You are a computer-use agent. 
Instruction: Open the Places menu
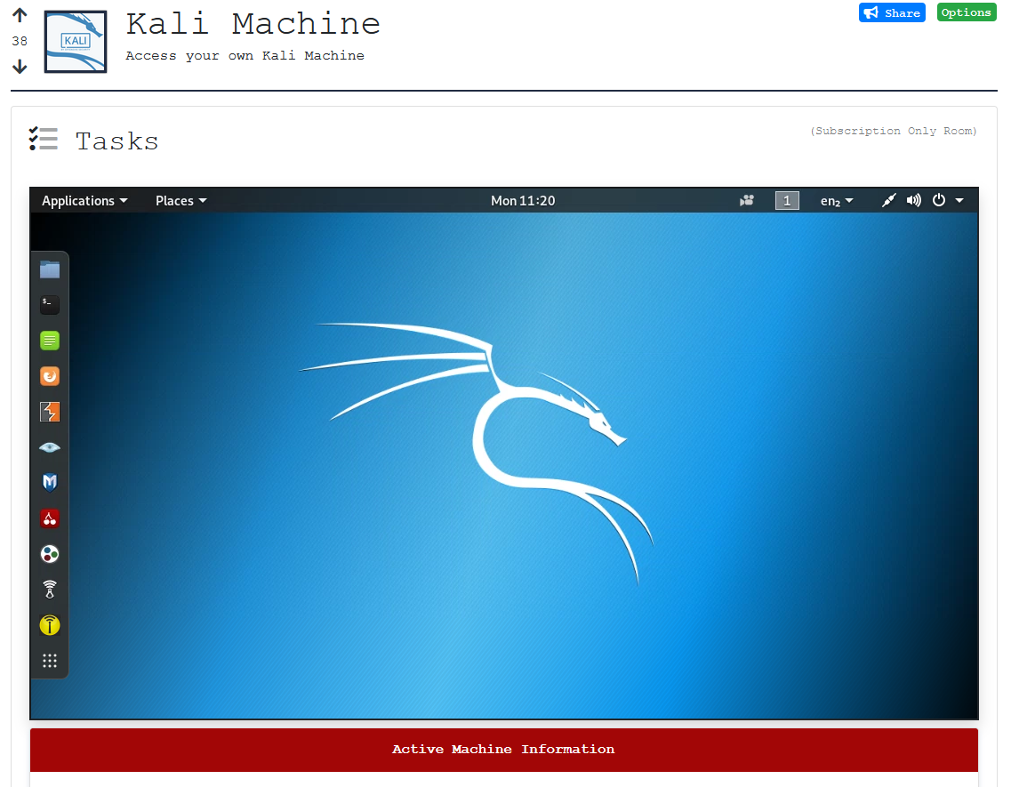coord(181,201)
